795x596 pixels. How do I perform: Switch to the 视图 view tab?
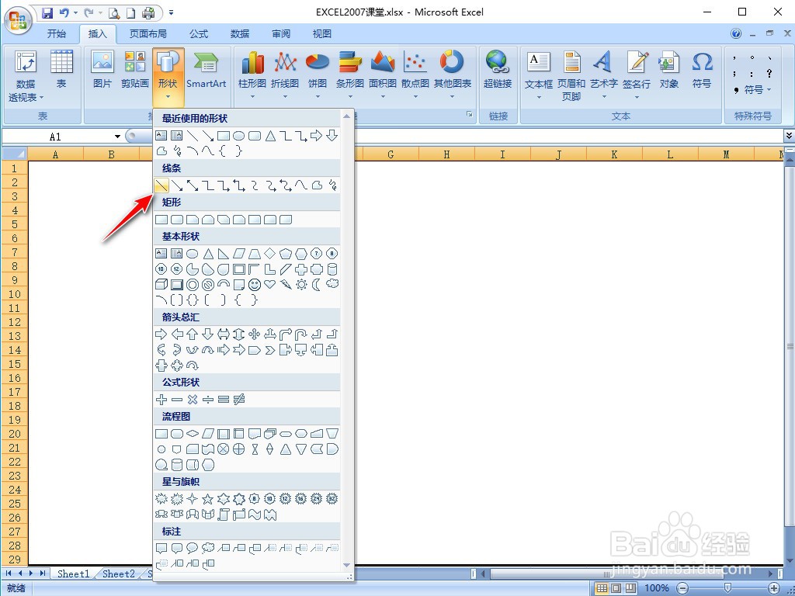click(322, 34)
